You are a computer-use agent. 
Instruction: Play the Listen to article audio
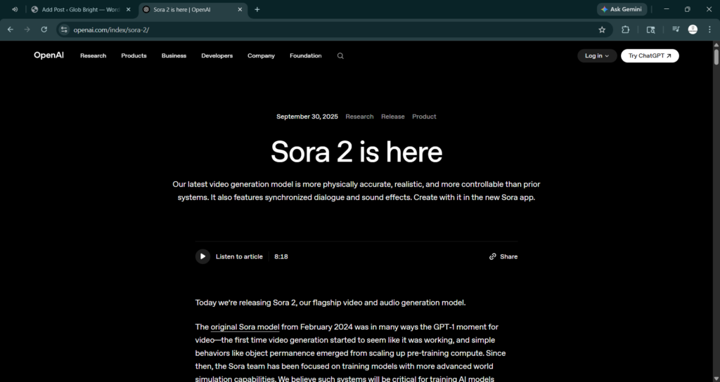tap(202, 256)
